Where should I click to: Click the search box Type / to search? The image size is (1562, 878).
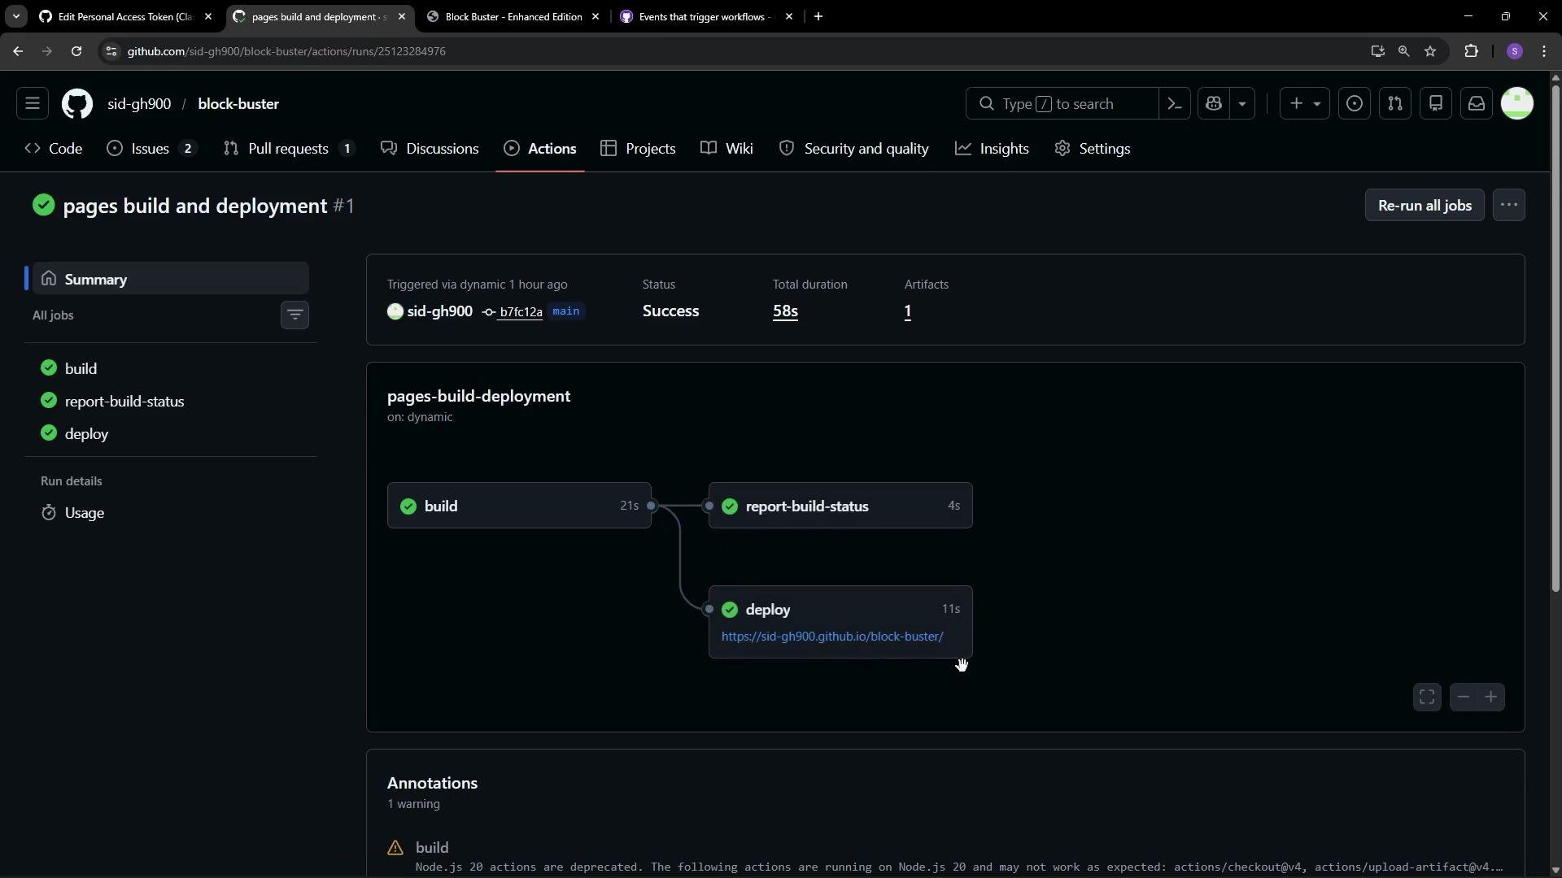pyautogui.click(x=1062, y=104)
